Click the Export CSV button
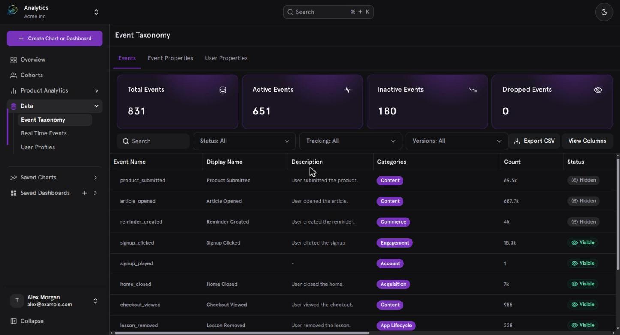620x335 pixels. 534,141
